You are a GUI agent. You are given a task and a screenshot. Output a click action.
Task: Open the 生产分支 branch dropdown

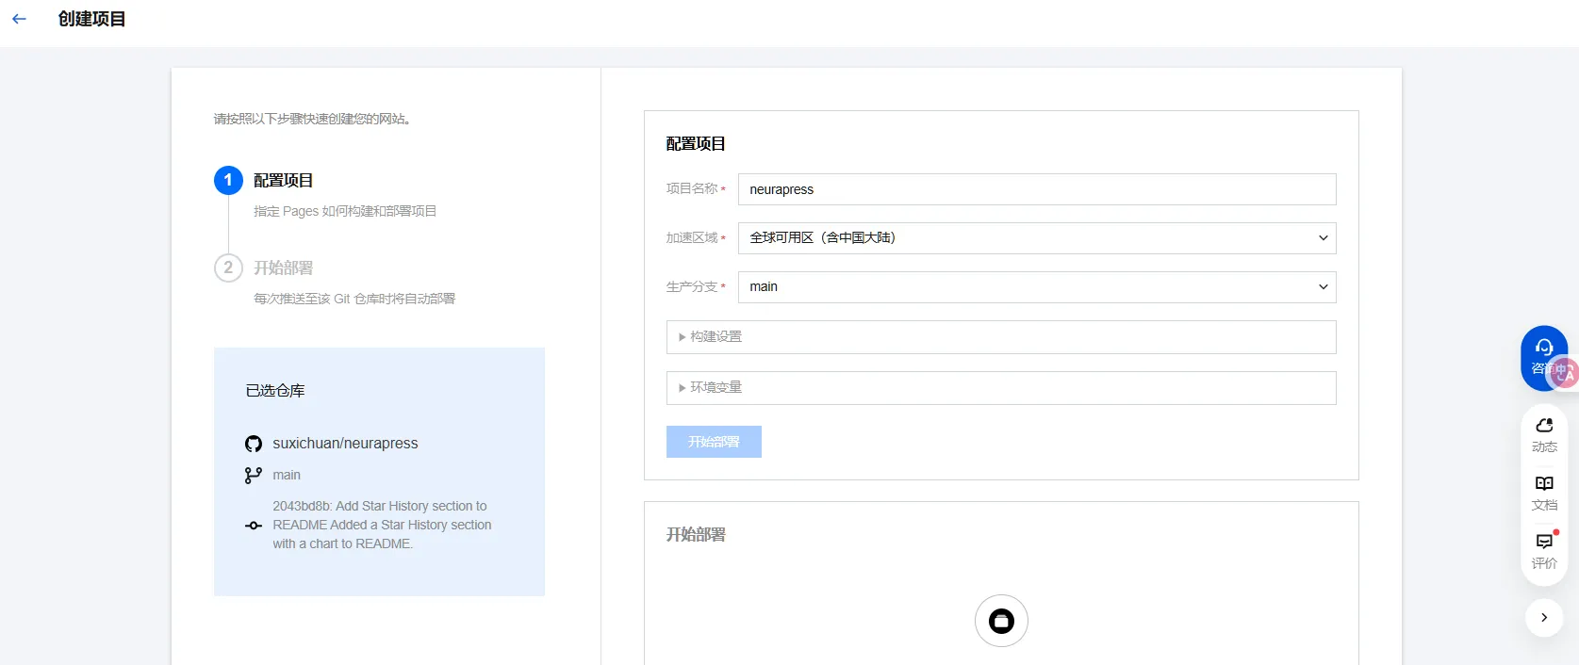pyautogui.click(x=1036, y=287)
